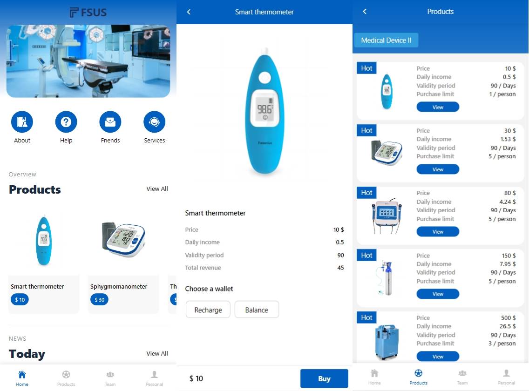Tap the Help question mark icon
The width and height of the screenshot is (529, 391).
click(66, 122)
